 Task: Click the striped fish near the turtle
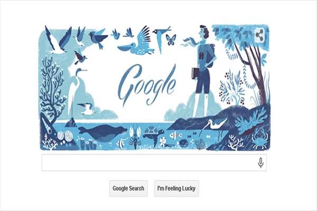coord(175,135)
